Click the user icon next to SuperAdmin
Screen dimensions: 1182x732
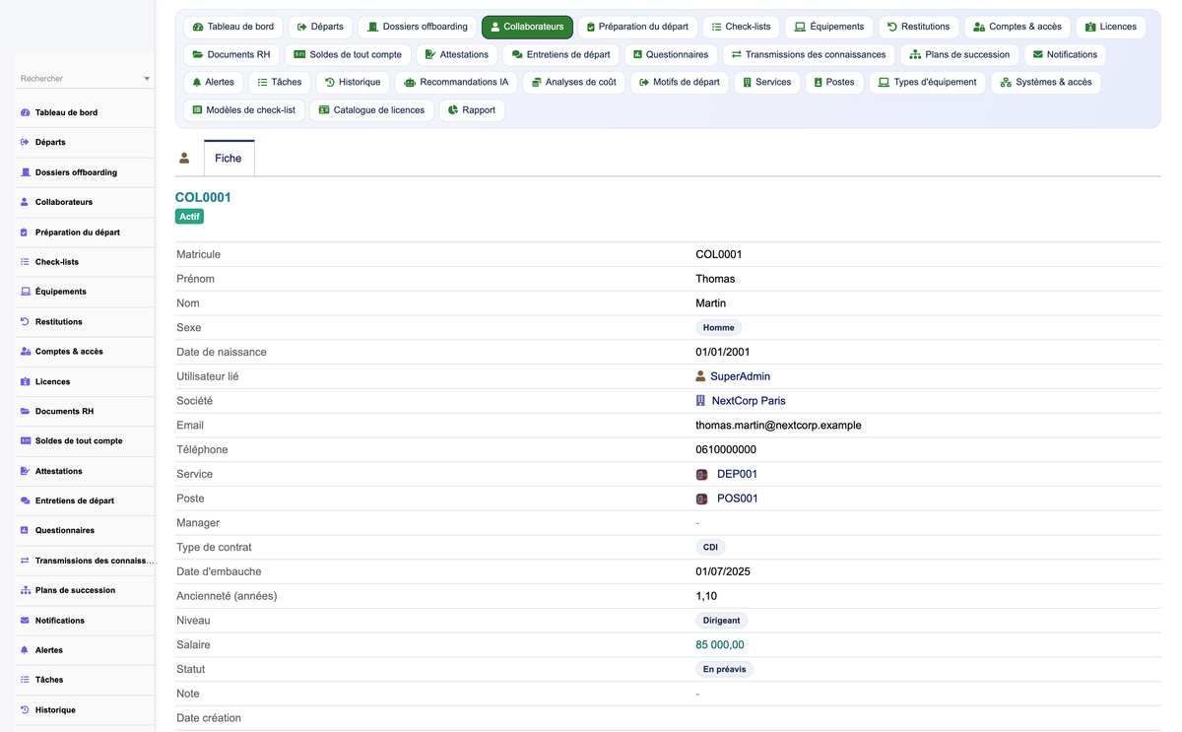[x=700, y=376]
